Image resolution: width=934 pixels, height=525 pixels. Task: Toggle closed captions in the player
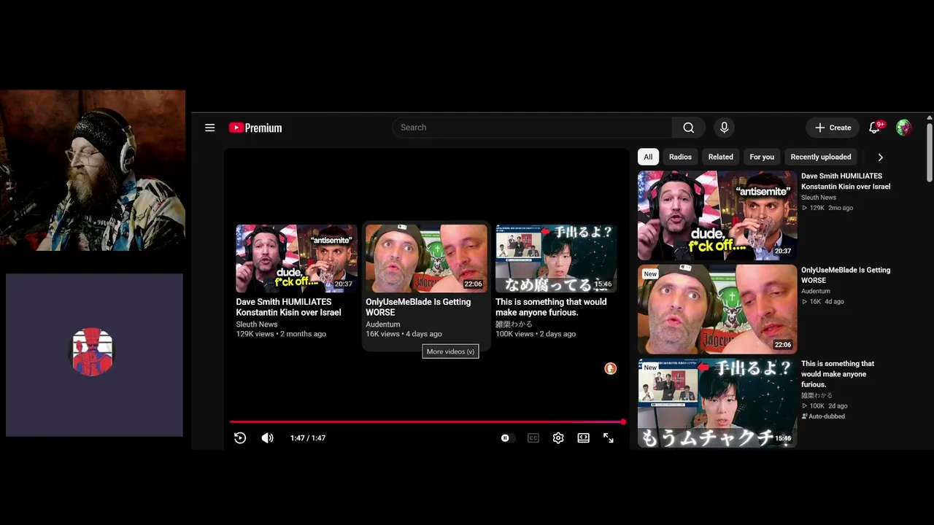pyautogui.click(x=533, y=437)
